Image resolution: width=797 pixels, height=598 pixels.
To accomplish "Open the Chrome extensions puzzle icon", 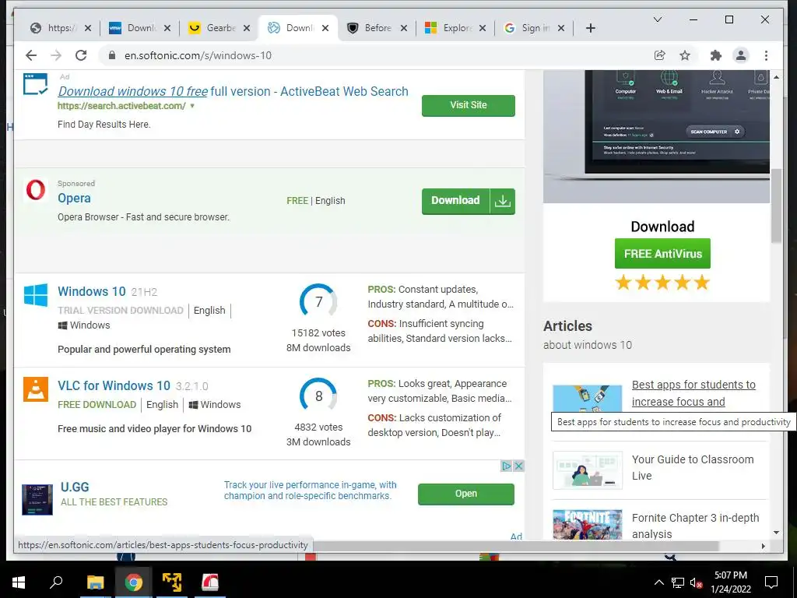I will tap(716, 55).
